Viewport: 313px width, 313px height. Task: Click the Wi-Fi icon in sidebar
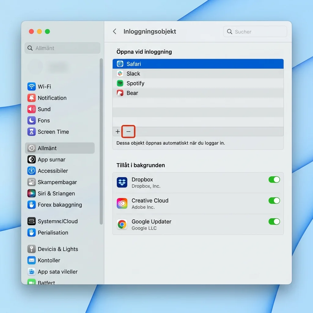(x=31, y=87)
